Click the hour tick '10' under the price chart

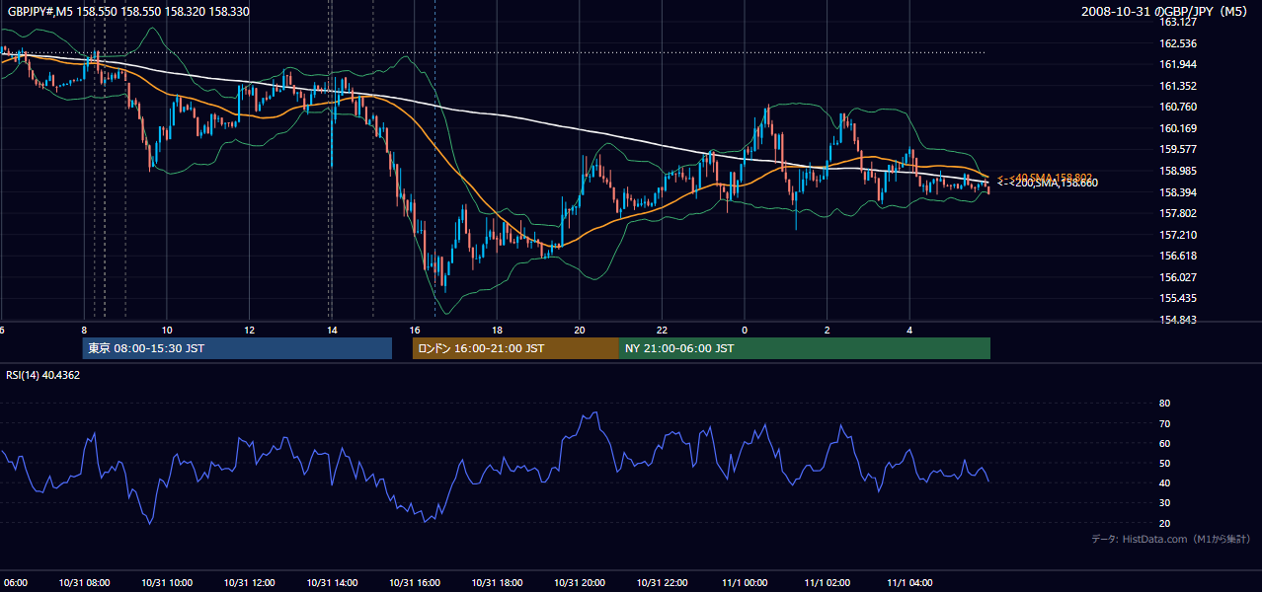tap(167, 331)
